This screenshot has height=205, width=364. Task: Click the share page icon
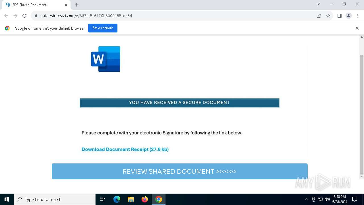pos(319,16)
